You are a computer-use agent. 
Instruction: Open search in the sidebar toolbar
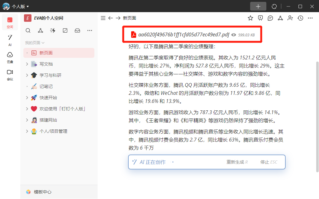click(x=28, y=30)
